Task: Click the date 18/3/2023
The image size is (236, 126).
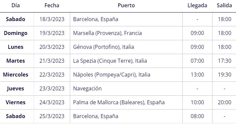Action: pos(52,19)
